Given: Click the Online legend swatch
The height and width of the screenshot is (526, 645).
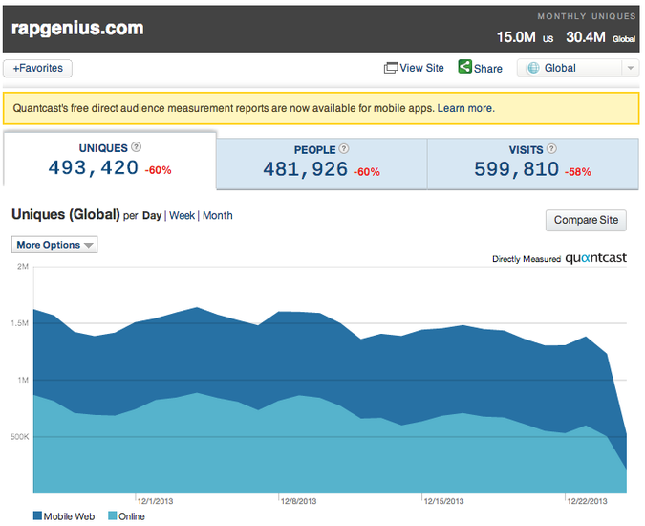Looking at the screenshot, I should (113, 515).
